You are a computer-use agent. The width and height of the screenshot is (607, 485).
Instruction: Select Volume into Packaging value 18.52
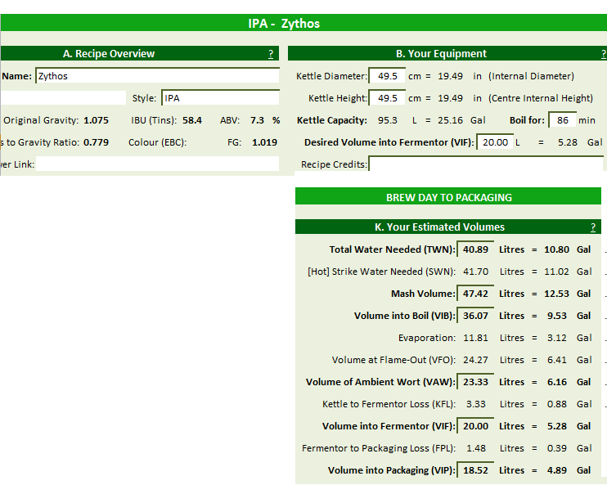pyautogui.click(x=475, y=470)
